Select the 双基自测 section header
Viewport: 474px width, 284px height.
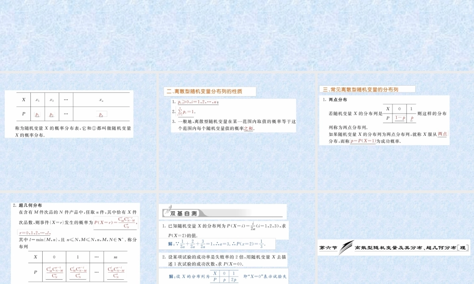[183, 213]
